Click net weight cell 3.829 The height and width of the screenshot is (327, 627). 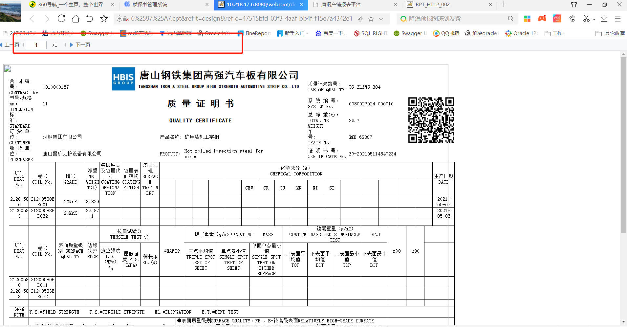(x=92, y=202)
